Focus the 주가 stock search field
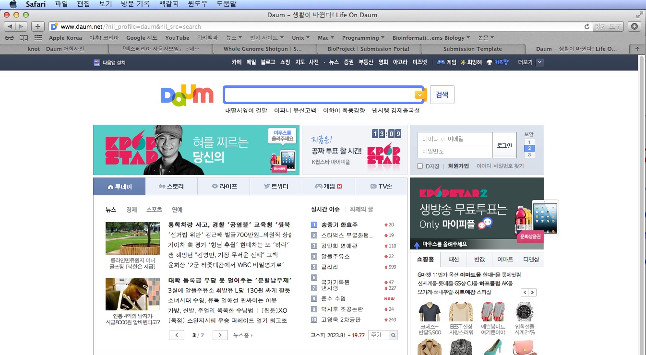This screenshot has width=646, height=355. 378,335
